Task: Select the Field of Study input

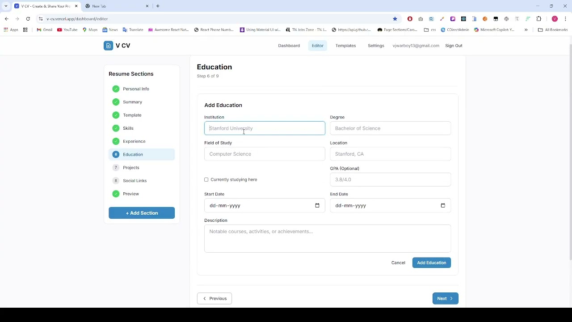Action: (x=265, y=154)
